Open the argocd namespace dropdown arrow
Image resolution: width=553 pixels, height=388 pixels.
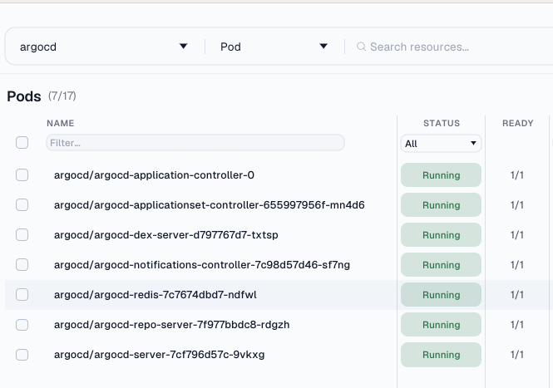[184, 47]
